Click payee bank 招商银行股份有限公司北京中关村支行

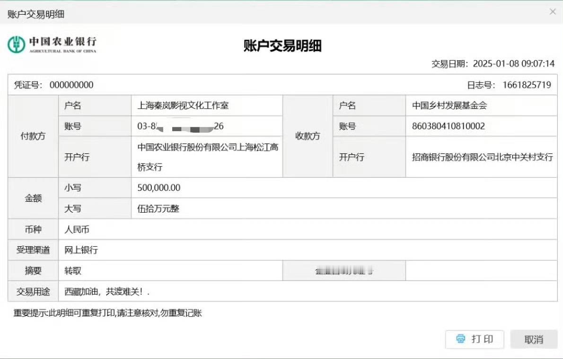point(482,157)
